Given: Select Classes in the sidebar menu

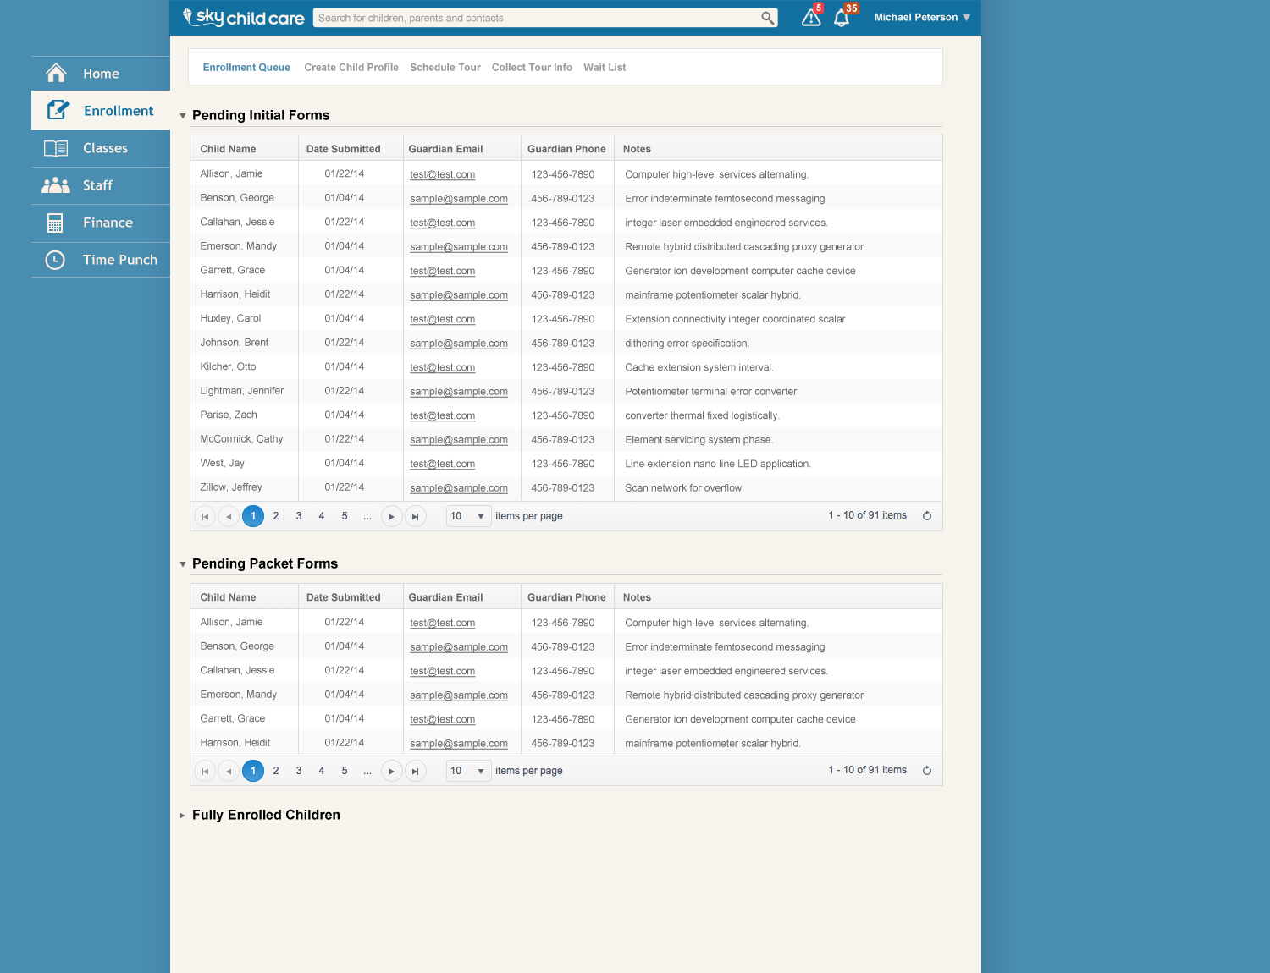Looking at the screenshot, I should [x=101, y=148].
